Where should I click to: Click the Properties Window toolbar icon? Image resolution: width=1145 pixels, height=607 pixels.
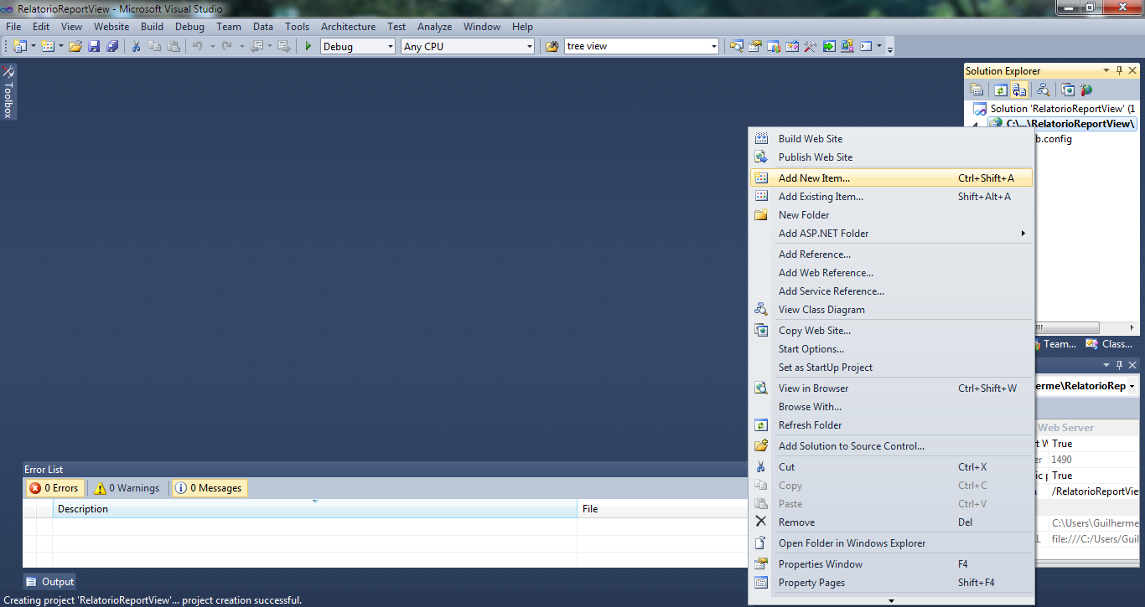(x=755, y=46)
